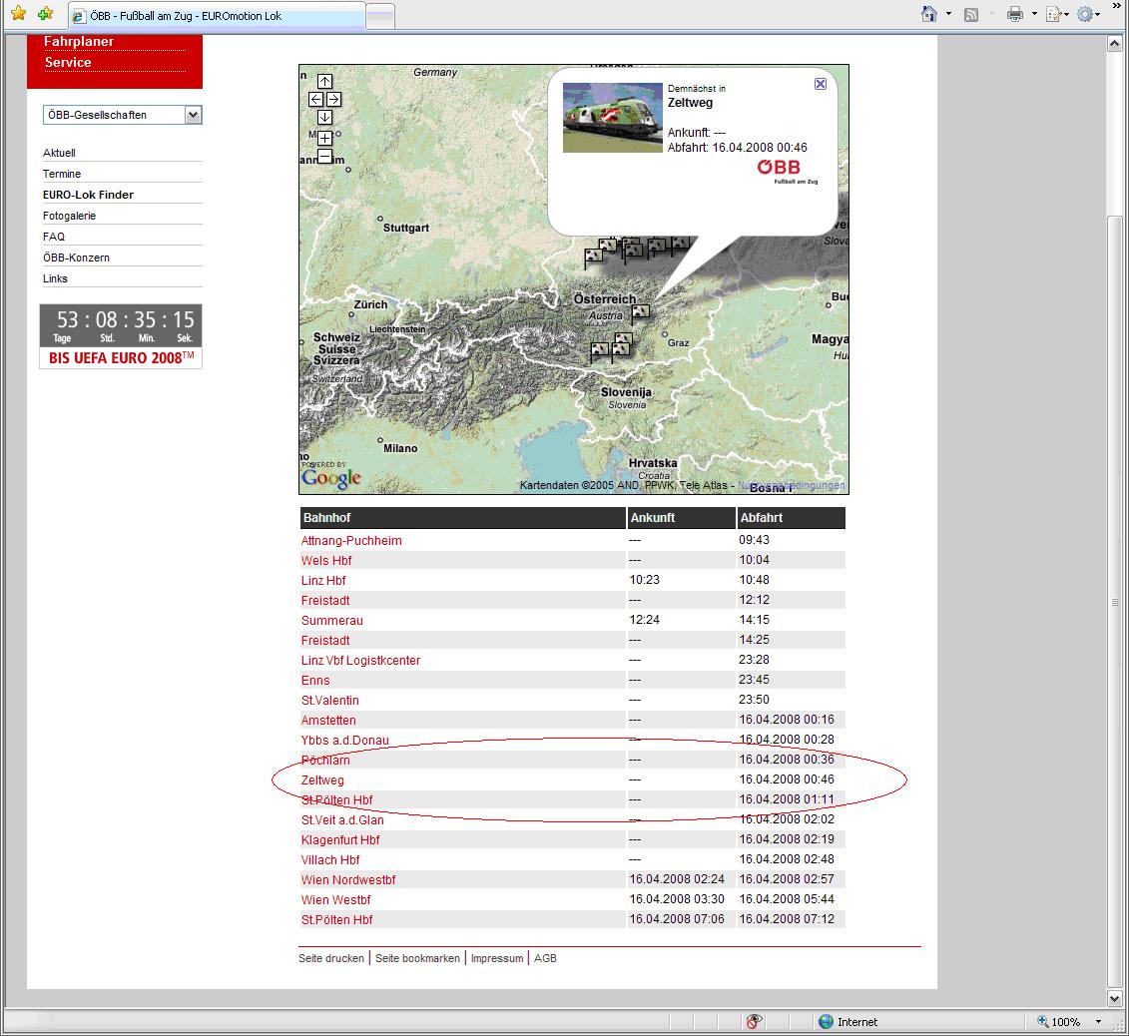Pan the map left with arrow button
This screenshot has width=1129, height=1036.
315,99
